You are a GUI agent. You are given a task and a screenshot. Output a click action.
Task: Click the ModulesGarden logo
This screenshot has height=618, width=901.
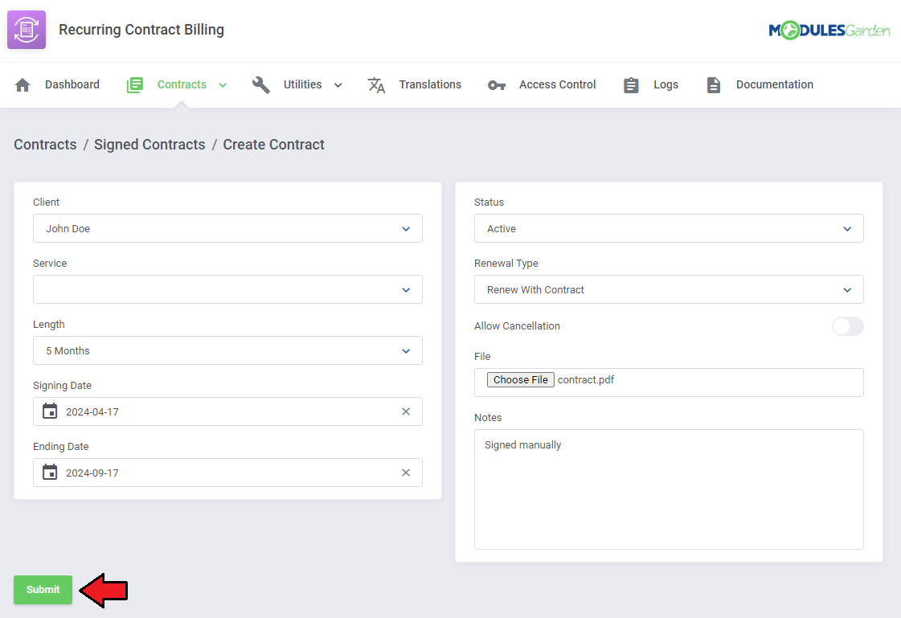(x=829, y=30)
